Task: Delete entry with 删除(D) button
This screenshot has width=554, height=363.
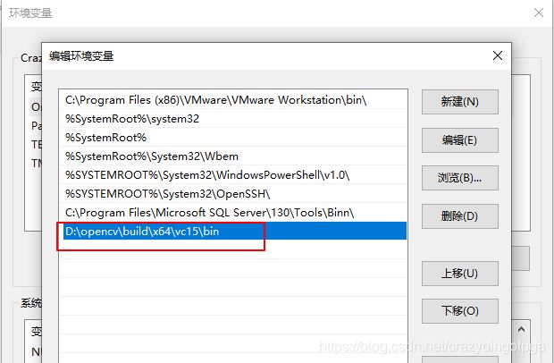Action: click(x=459, y=216)
